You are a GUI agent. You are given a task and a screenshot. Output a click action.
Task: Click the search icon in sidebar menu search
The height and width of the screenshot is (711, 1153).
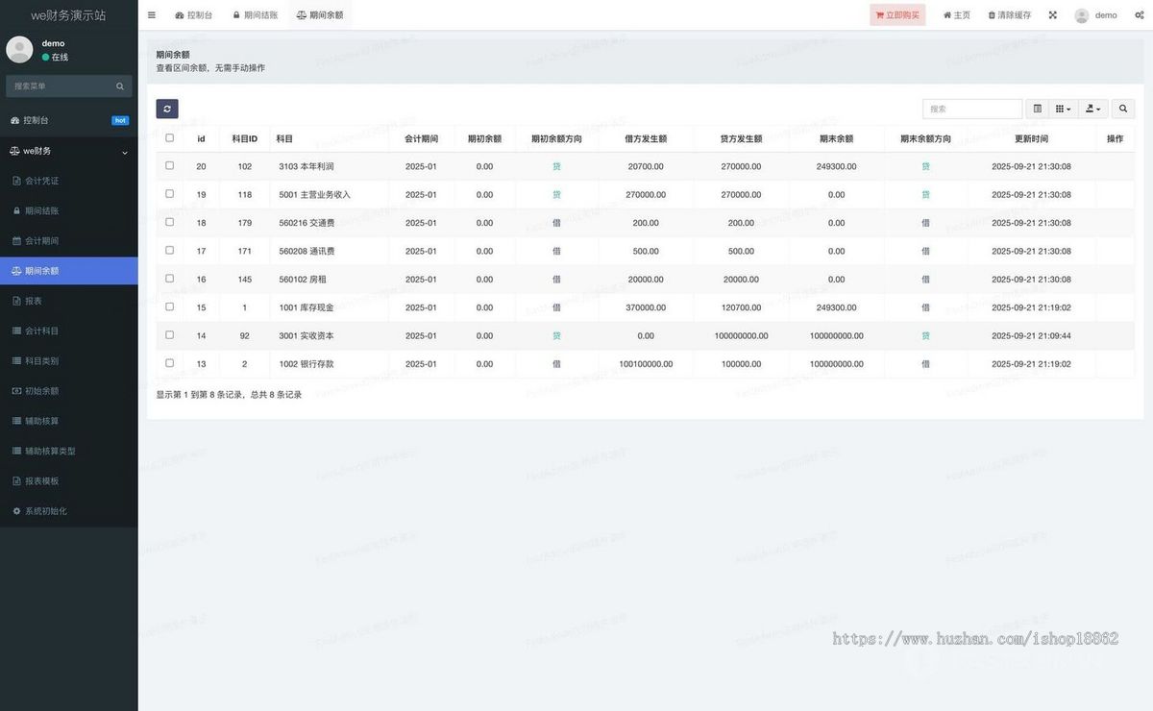(x=120, y=86)
